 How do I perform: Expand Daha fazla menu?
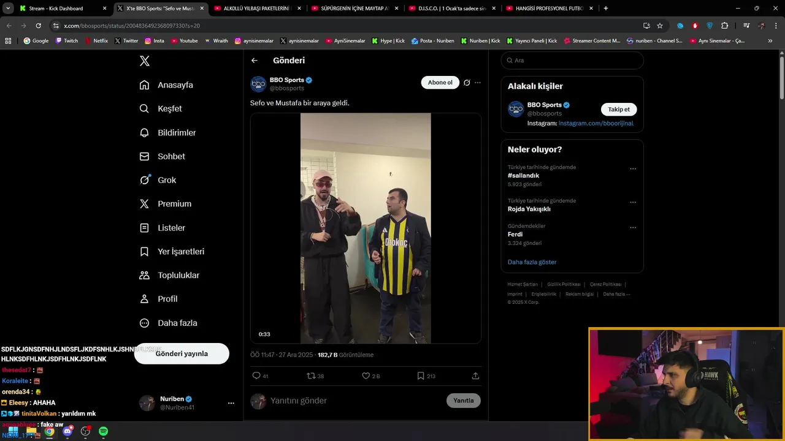point(168,323)
